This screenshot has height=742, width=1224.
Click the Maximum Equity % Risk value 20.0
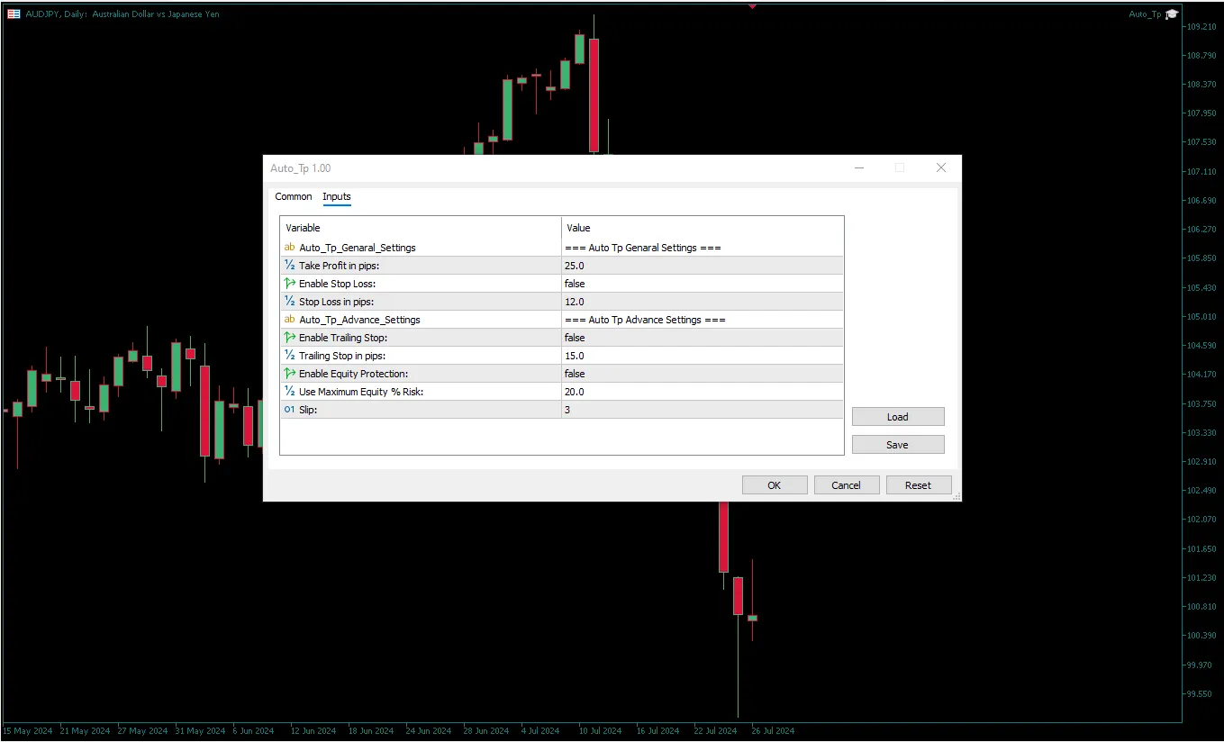coord(575,392)
